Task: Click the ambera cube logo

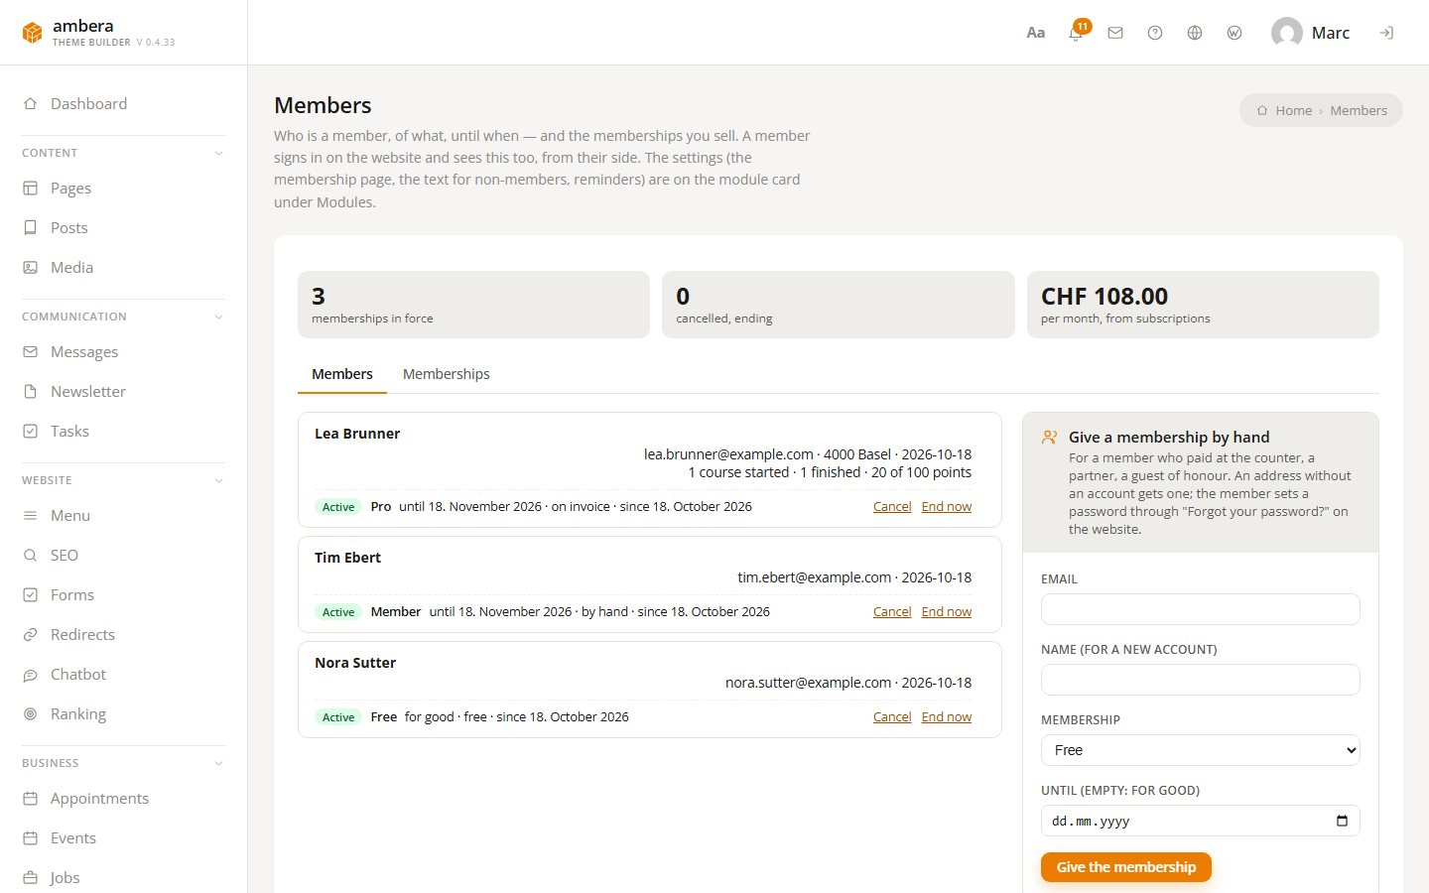Action: [33, 33]
